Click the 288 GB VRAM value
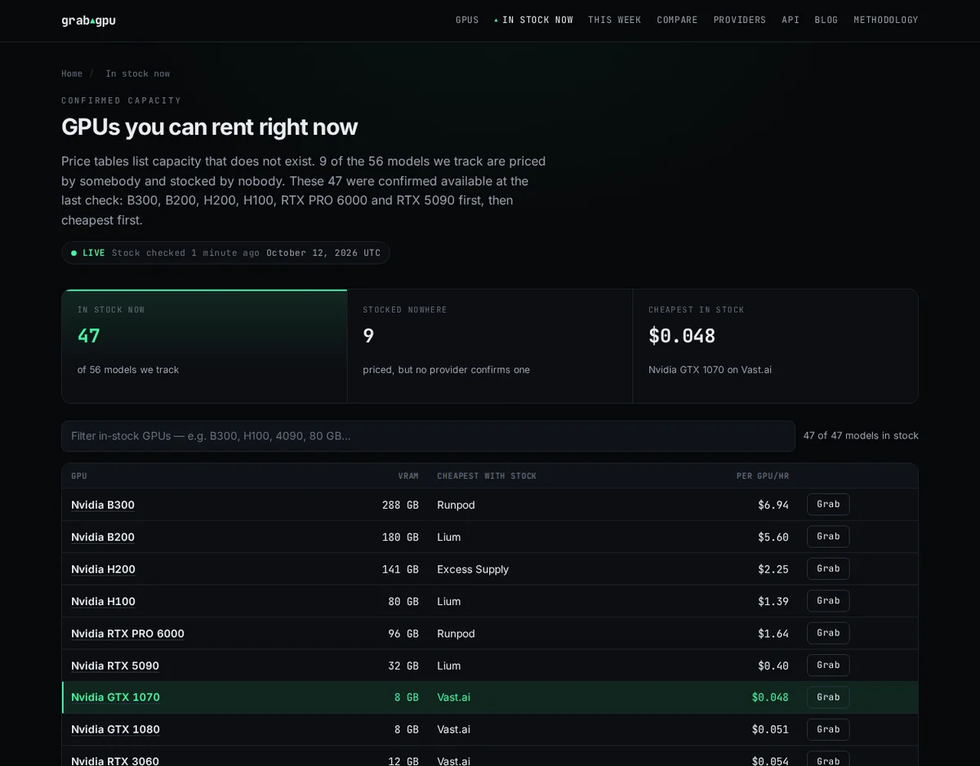This screenshot has width=980, height=766. click(400, 505)
